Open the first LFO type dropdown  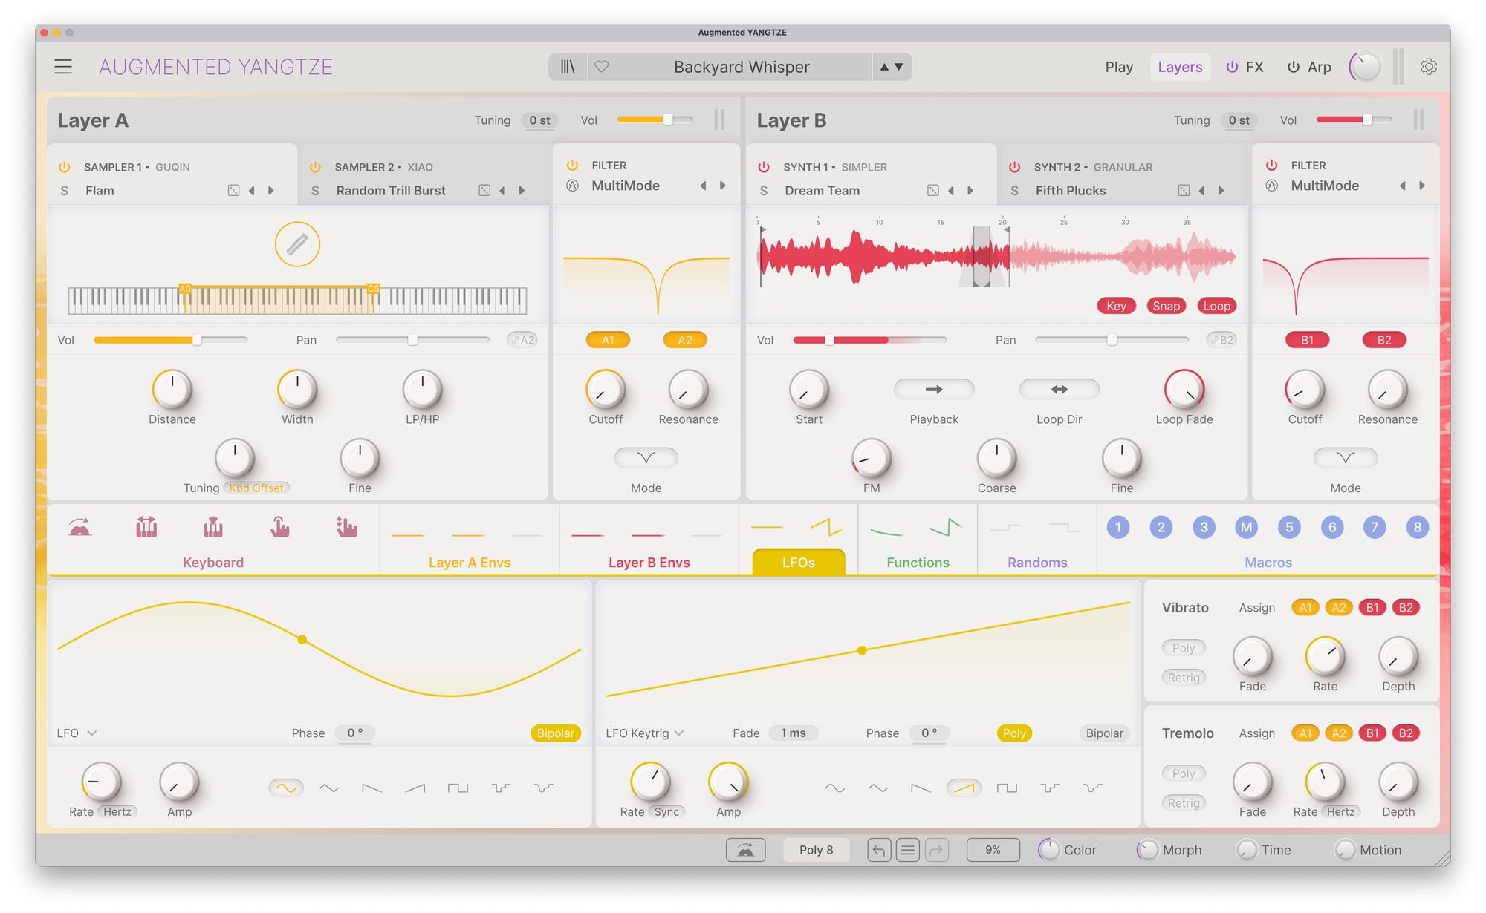tap(91, 733)
